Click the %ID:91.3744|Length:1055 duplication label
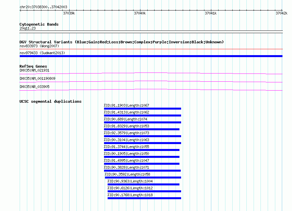This screenshot has width=292, height=211. [126, 147]
